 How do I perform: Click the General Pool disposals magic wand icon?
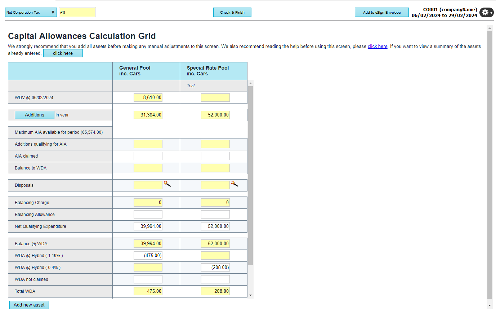pos(167,184)
